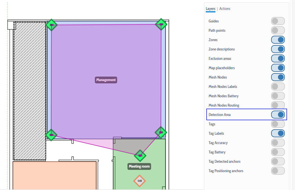
Task: Select the mesh node above Meeting room label
Action: point(140,156)
